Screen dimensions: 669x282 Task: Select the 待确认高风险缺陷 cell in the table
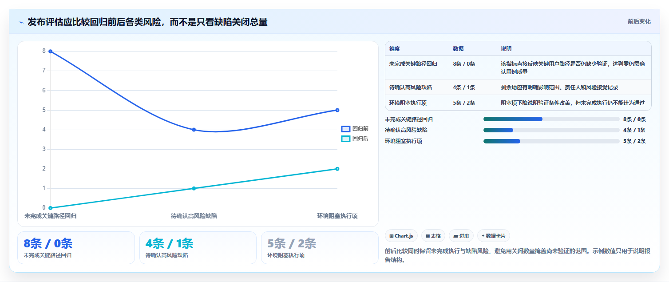click(x=411, y=87)
